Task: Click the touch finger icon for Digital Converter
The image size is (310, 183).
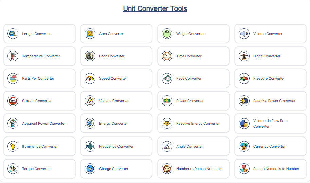Action: (244, 56)
